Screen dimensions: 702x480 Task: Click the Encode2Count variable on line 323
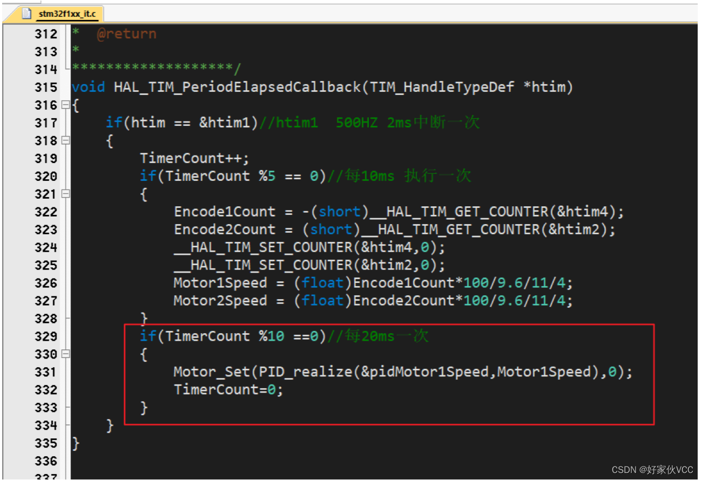point(225,229)
